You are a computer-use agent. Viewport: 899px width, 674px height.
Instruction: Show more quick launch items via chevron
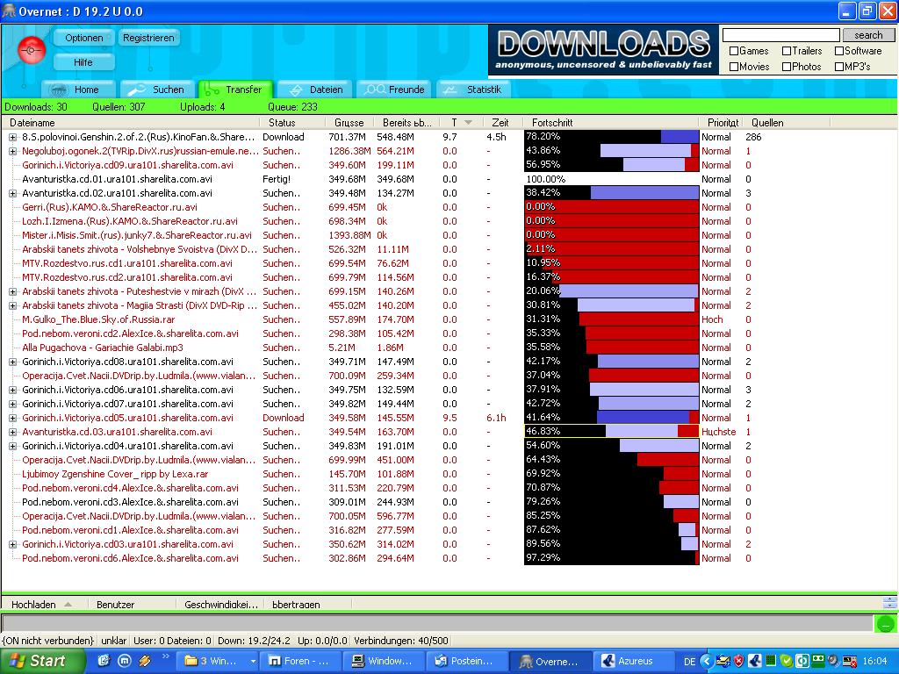166,656
